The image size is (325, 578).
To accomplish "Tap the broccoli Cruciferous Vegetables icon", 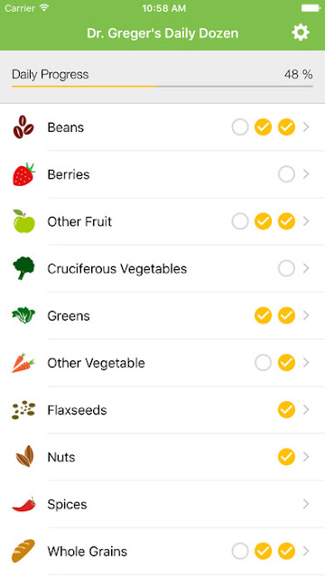I will tap(23, 268).
